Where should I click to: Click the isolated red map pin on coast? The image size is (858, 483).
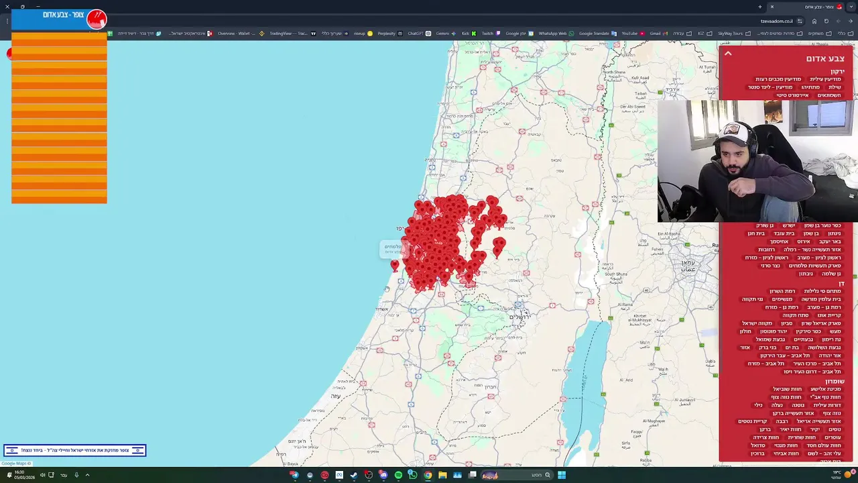point(394,266)
